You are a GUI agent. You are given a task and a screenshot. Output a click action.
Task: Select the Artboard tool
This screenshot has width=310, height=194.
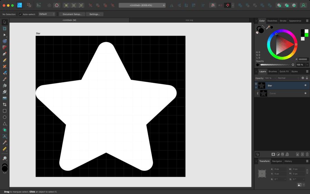pos(4,29)
